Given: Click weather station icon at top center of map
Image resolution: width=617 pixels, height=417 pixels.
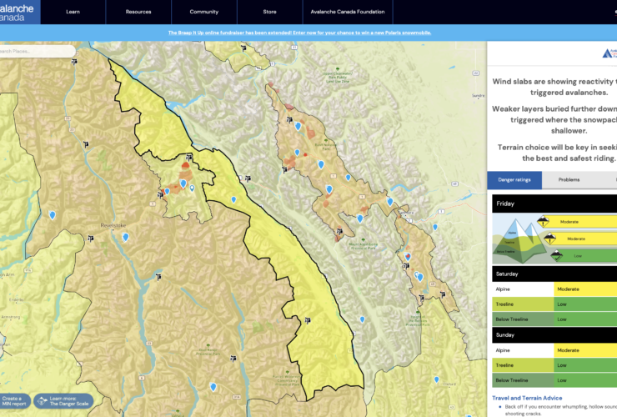Looking at the screenshot, I should coord(243,48).
